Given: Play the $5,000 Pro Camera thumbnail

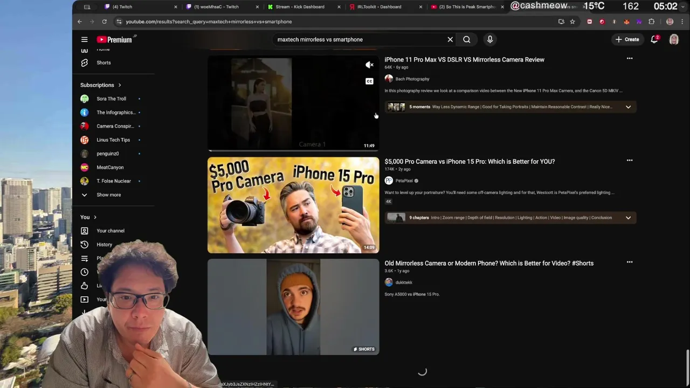Looking at the screenshot, I should 293,205.
